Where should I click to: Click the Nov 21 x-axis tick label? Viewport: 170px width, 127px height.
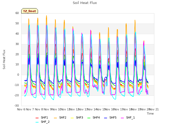coord(154,109)
